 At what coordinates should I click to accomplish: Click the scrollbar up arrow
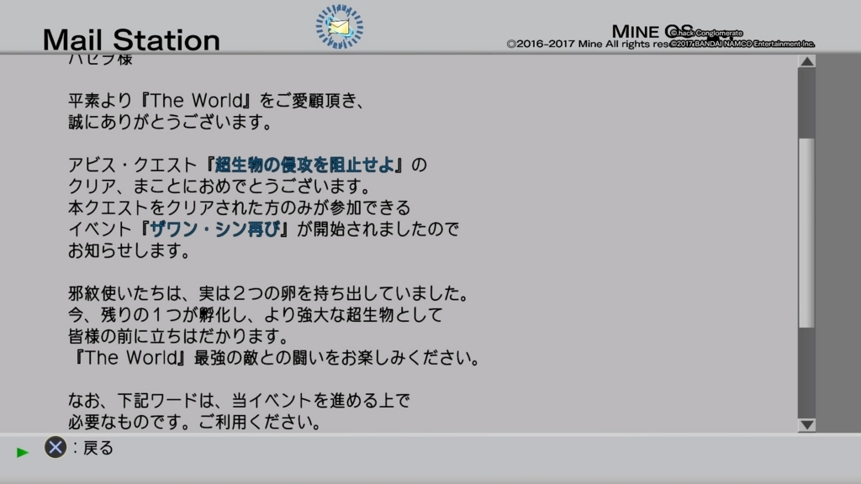[806, 60]
